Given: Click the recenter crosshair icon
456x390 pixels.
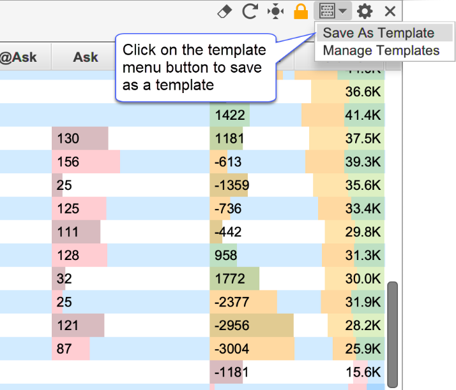Looking at the screenshot, I should (x=275, y=11).
